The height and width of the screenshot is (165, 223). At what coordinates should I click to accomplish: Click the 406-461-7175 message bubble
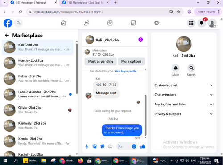pos(106,85)
